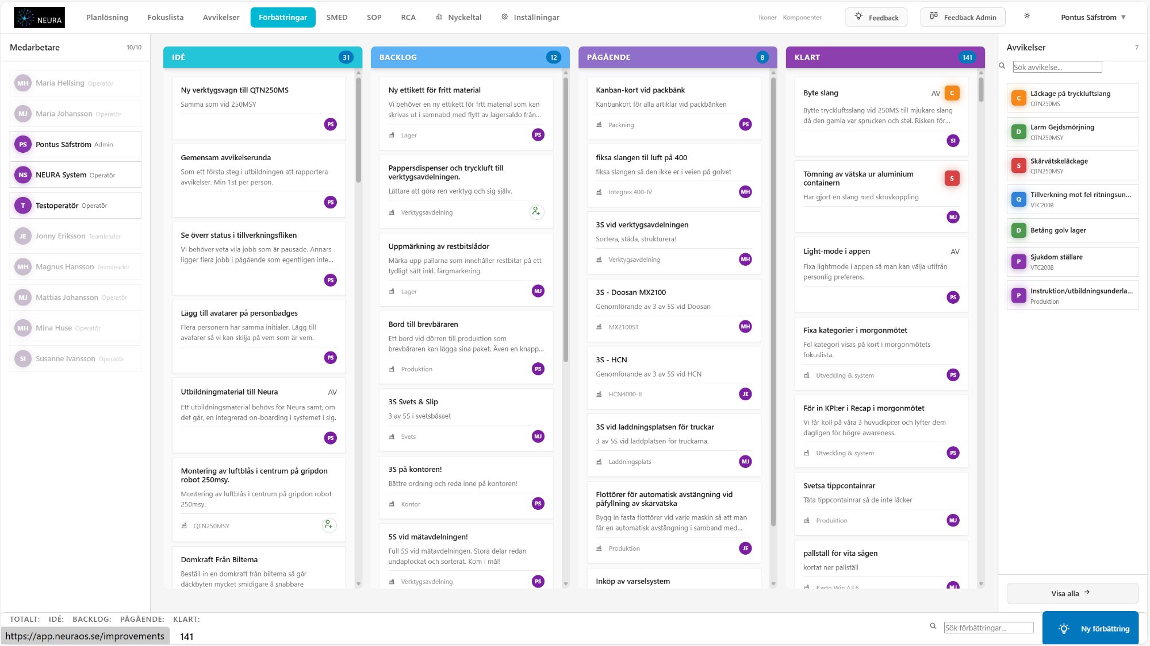
Task: Click the gear icon beside Inställningar
Action: [505, 17]
